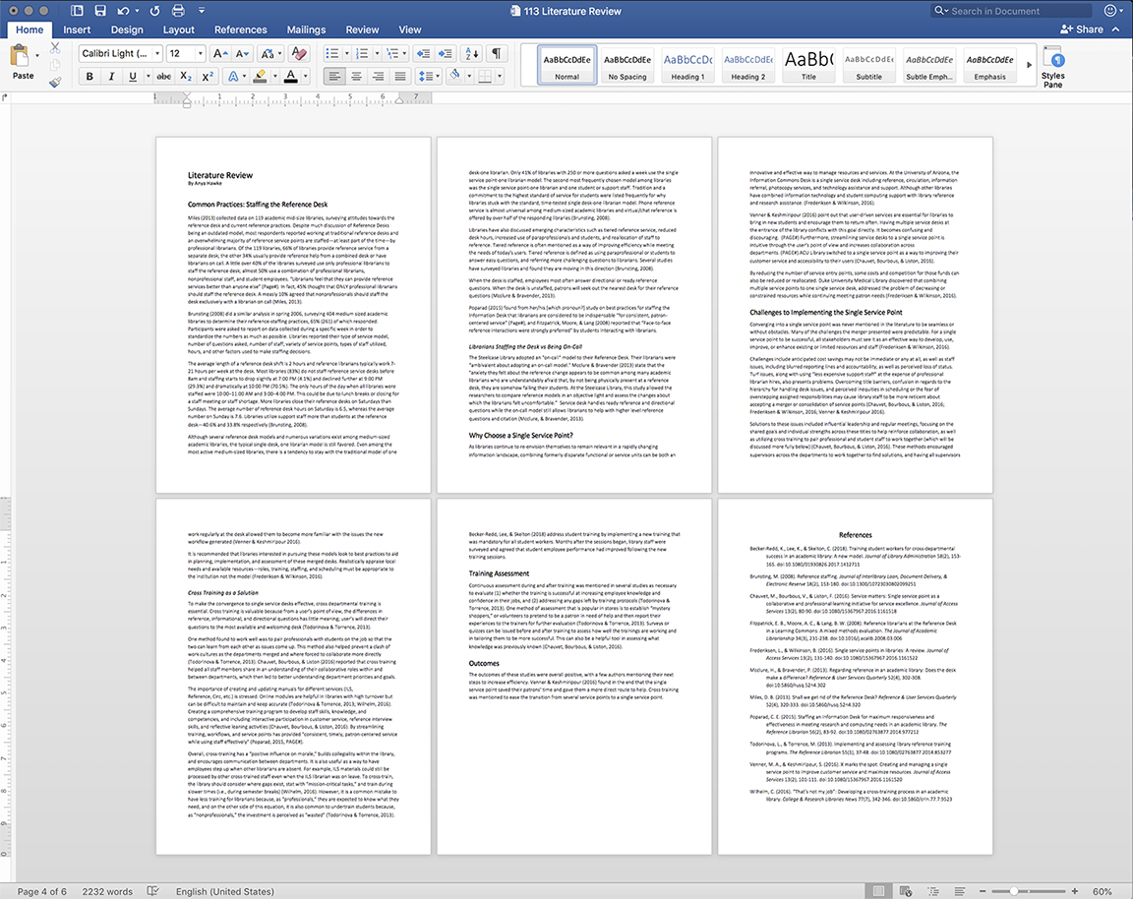
Task: Click the zoom in plus button
Action: click(1074, 891)
